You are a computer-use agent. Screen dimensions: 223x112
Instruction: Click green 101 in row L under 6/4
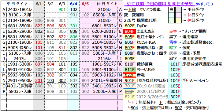click(x=74, y=70)
